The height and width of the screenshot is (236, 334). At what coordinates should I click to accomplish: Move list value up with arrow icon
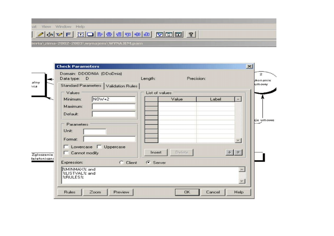click(238, 152)
